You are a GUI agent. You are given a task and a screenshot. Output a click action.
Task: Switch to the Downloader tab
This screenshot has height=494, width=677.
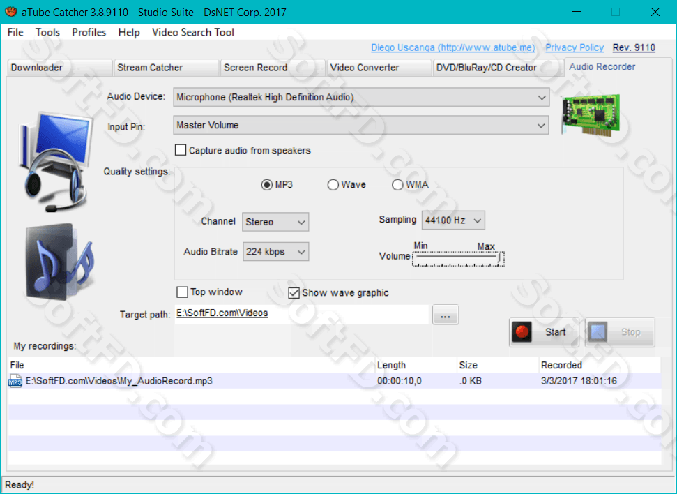[x=59, y=68]
